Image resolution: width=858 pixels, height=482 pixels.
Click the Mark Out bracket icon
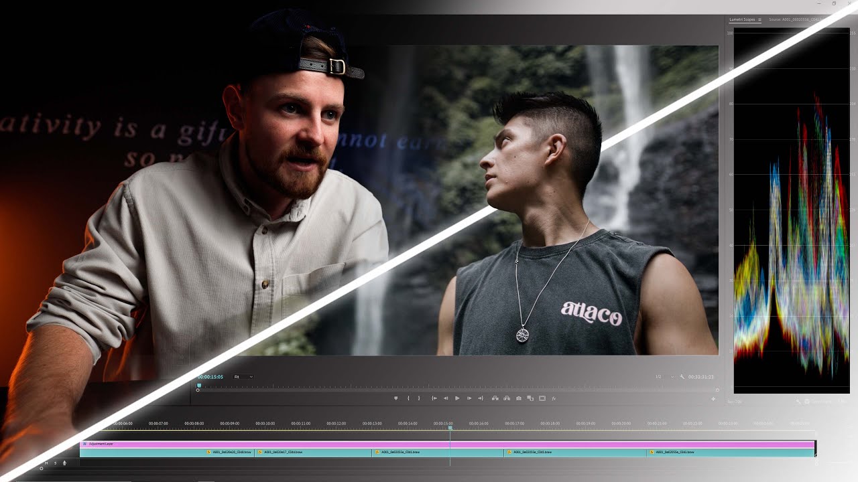coord(419,398)
